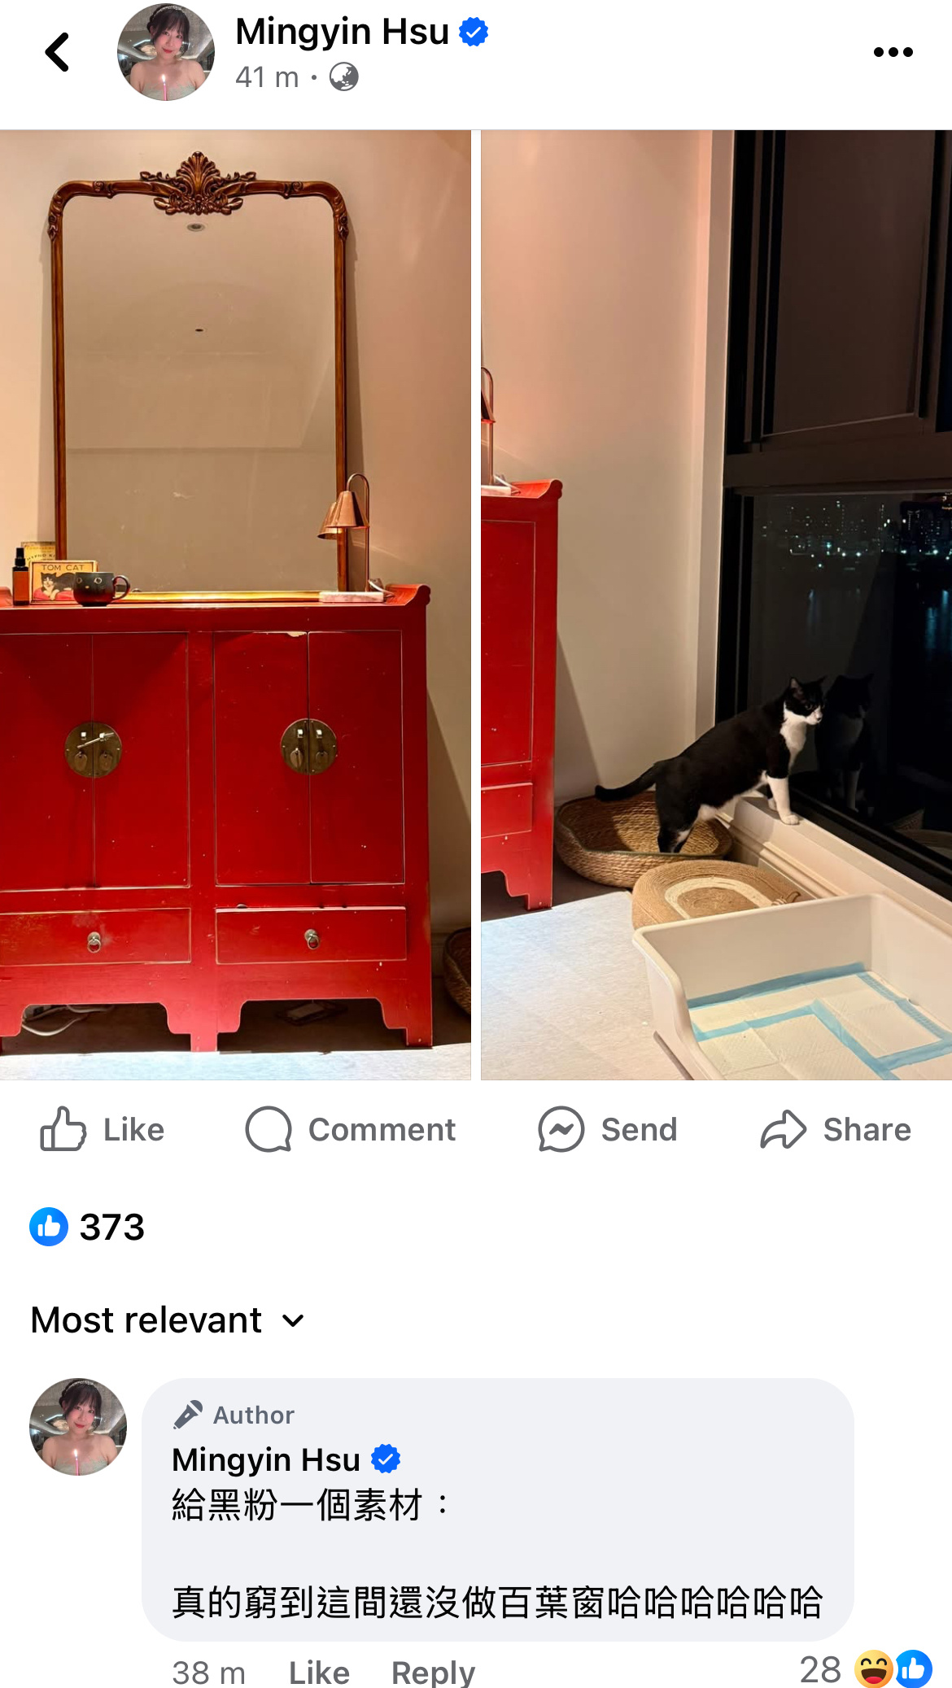The image size is (952, 1688).
Task: Open the photo of the cat at the window
Action: click(716, 604)
